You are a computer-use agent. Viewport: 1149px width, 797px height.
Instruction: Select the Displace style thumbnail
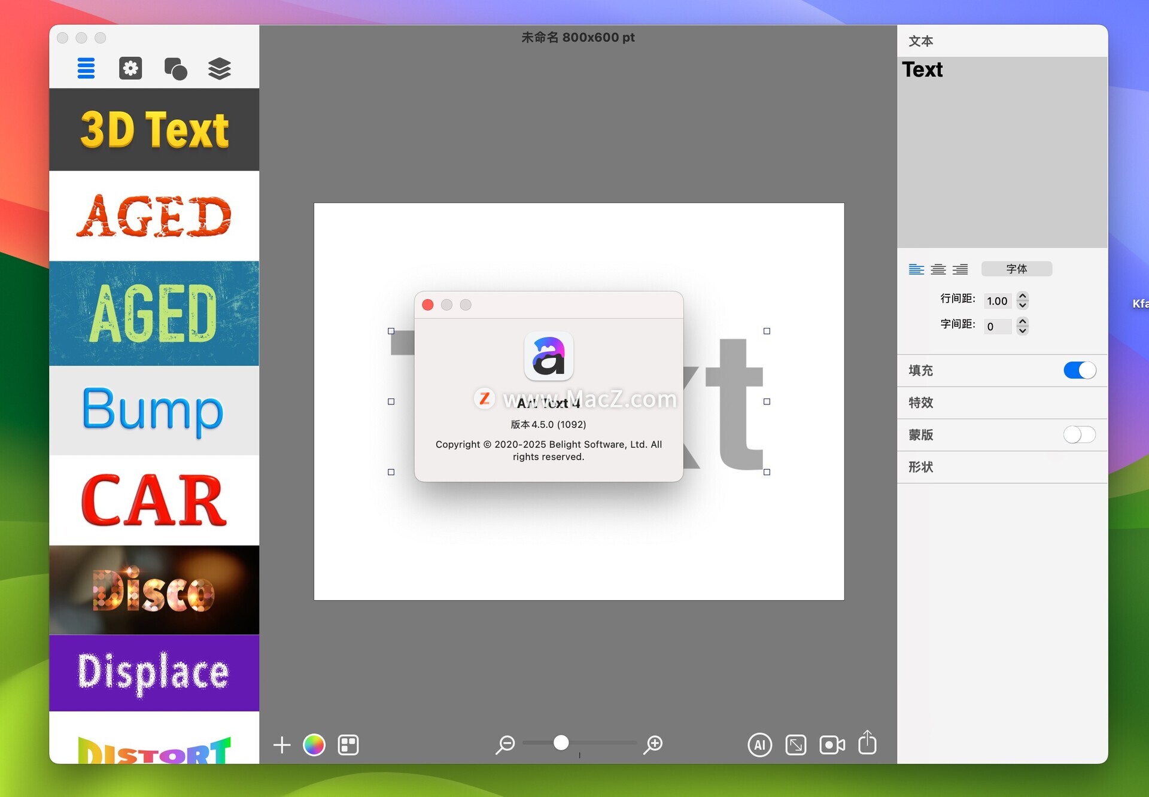[x=154, y=673]
